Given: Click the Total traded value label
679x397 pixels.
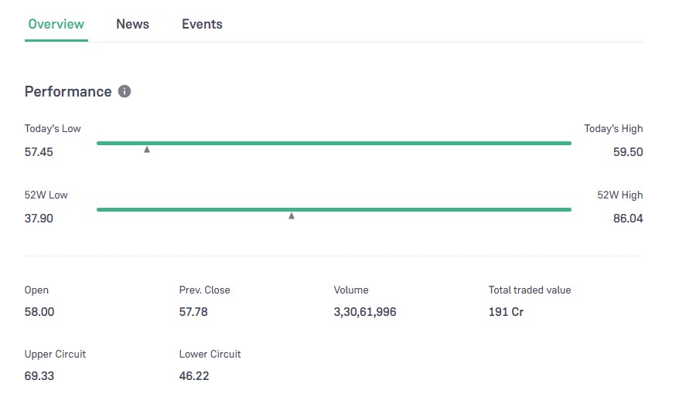Looking at the screenshot, I should (530, 290).
